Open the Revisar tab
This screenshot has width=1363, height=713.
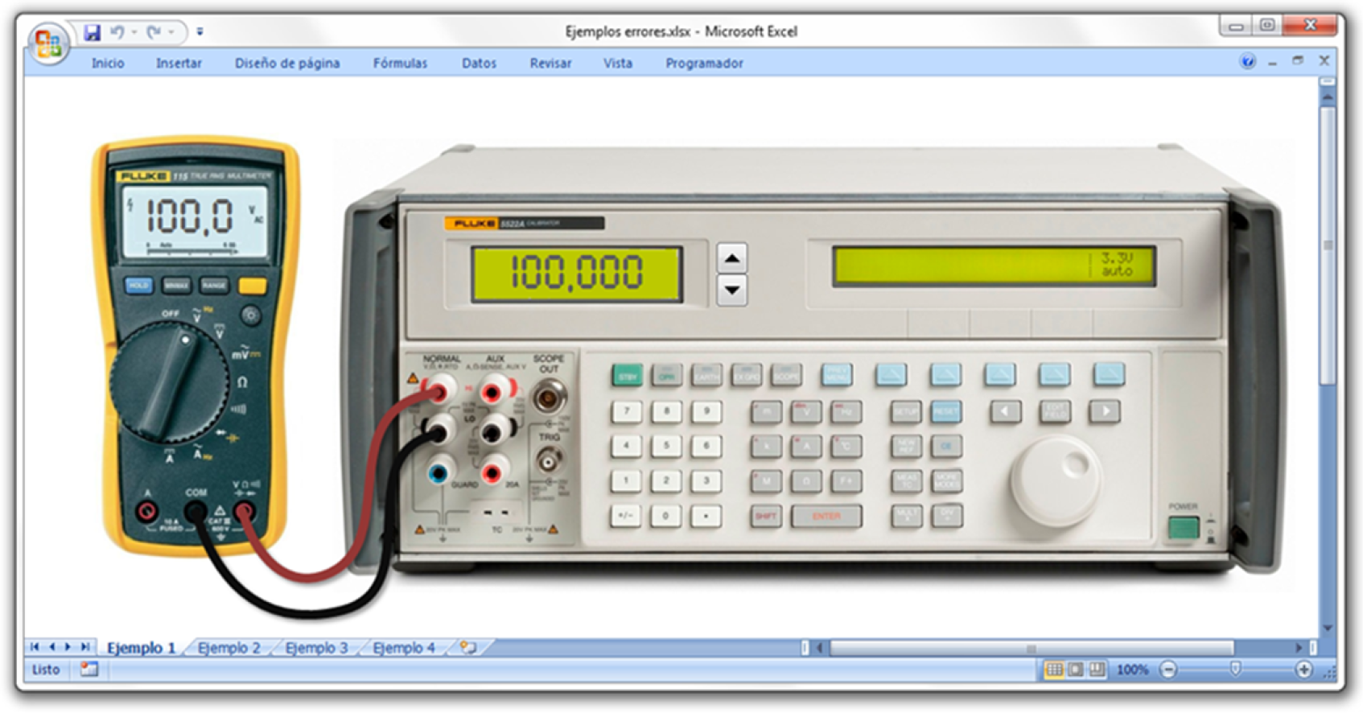[x=550, y=63]
